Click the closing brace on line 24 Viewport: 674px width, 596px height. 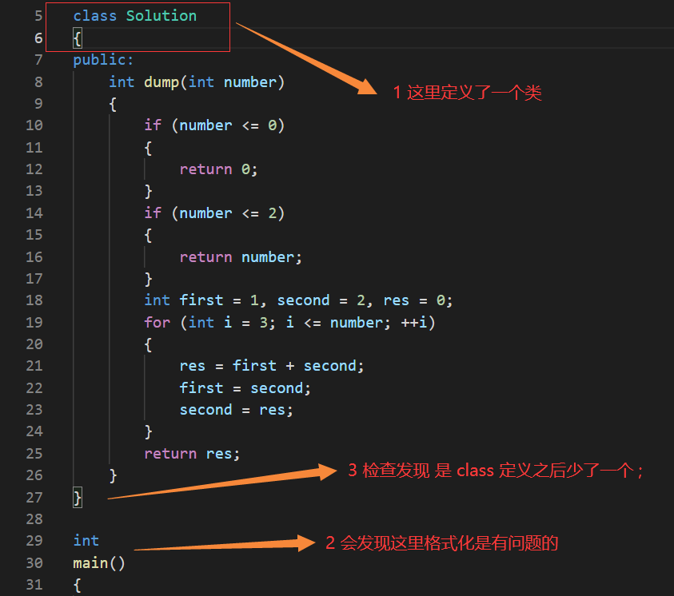pyautogui.click(x=148, y=431)
